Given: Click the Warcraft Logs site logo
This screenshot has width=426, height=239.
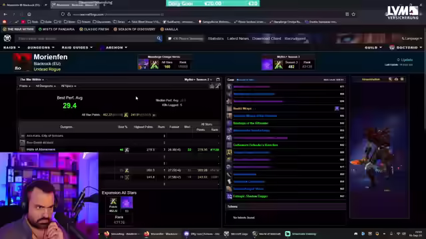Looking at the screenshot, I should 7,39.
